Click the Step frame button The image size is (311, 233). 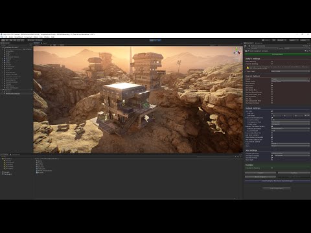pyautogui.click(x=159, y=40)
